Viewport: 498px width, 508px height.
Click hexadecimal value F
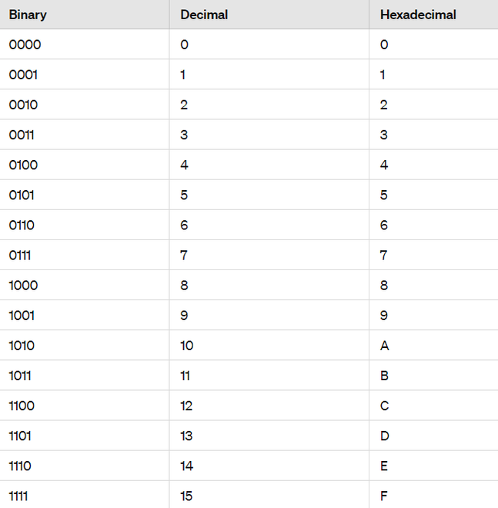[384, 496]
